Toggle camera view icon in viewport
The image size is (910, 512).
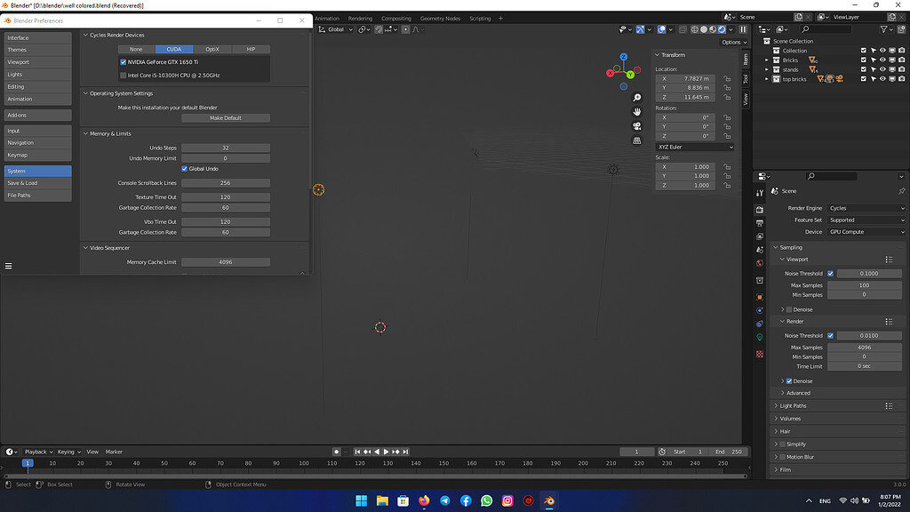point(636,126)
